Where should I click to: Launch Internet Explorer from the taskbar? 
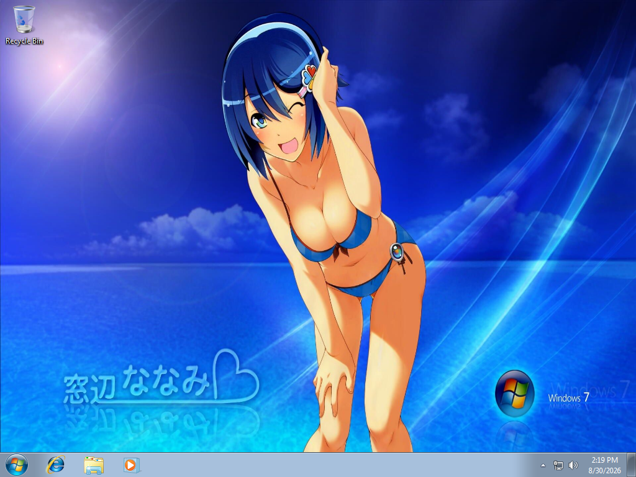[x=55, y=465]
